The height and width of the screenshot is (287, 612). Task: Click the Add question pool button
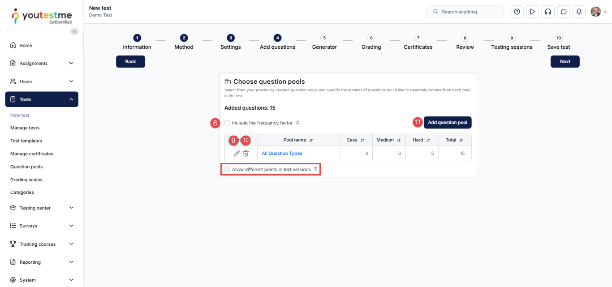(x=447, y=123)
